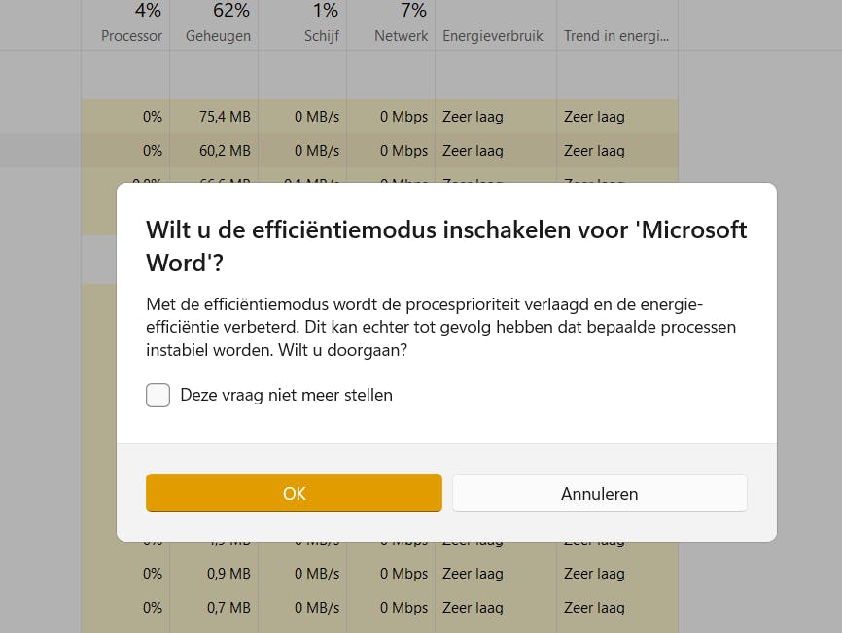This screenshot has height=633, width=842.
Task: Select the 75,4 MB memory cell
Action: 225,117
